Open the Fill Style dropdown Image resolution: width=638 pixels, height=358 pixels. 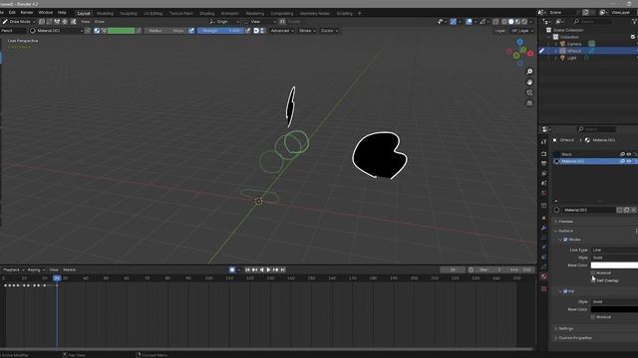click(x=614, y=302)
